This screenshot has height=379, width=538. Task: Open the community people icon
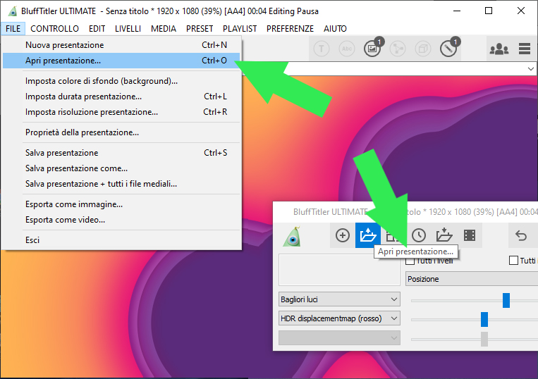pos(499,49)
